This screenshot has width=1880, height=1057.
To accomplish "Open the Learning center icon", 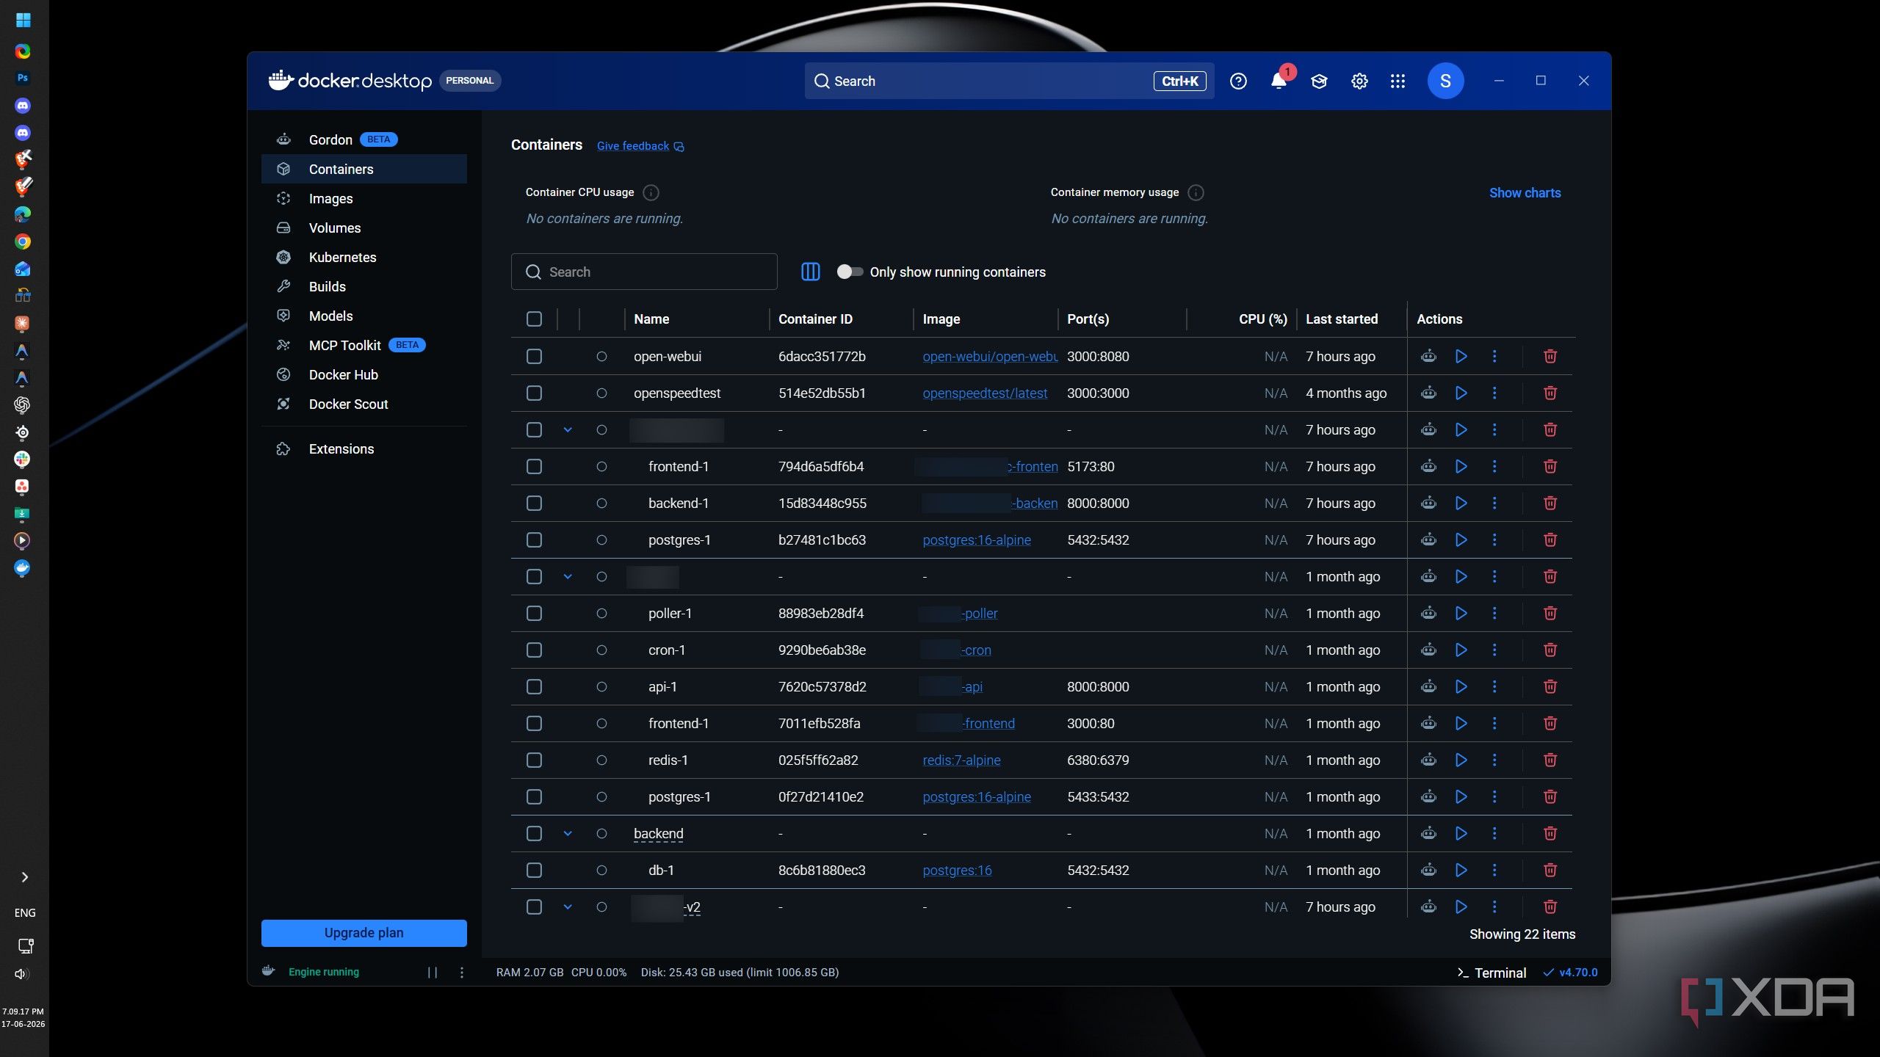I will point(1319,81).
